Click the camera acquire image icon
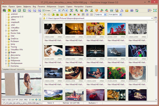 pos(4,10)
